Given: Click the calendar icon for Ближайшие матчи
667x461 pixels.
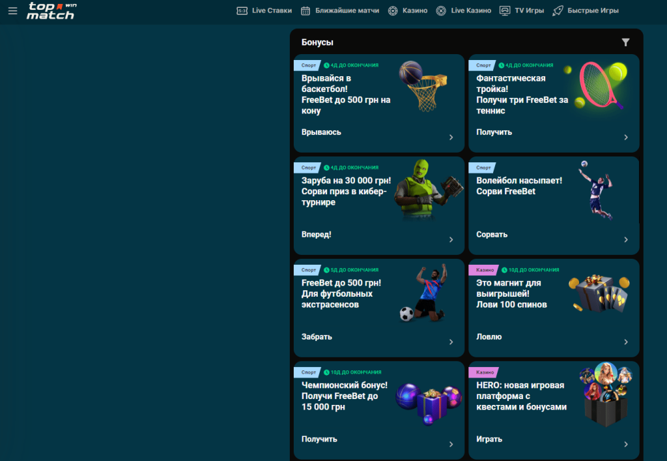Looking at the screenshot, I should 305,10.
